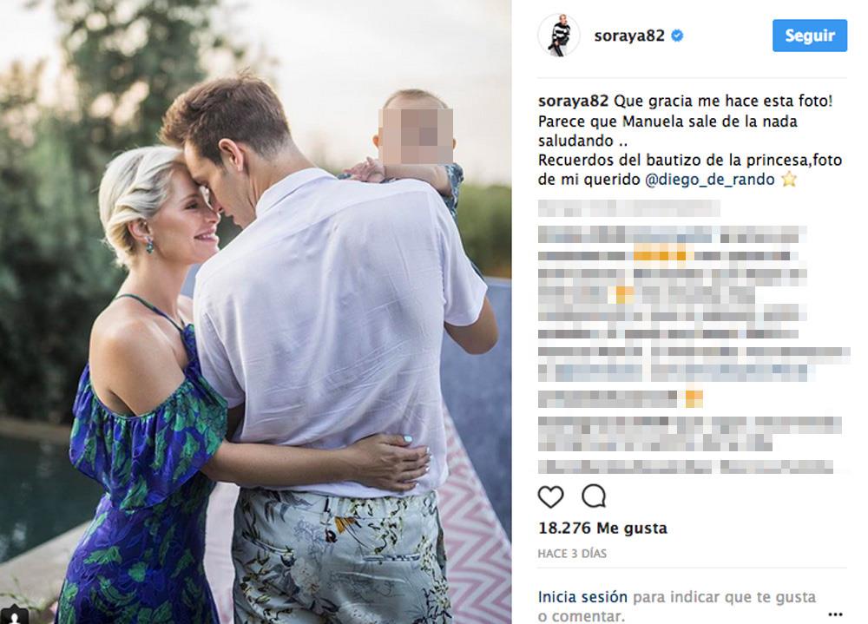Viewport: 868px width, 624px height.
Task: Open the HACE 3 DÍAS timestamp
Action: pos(572,554)
